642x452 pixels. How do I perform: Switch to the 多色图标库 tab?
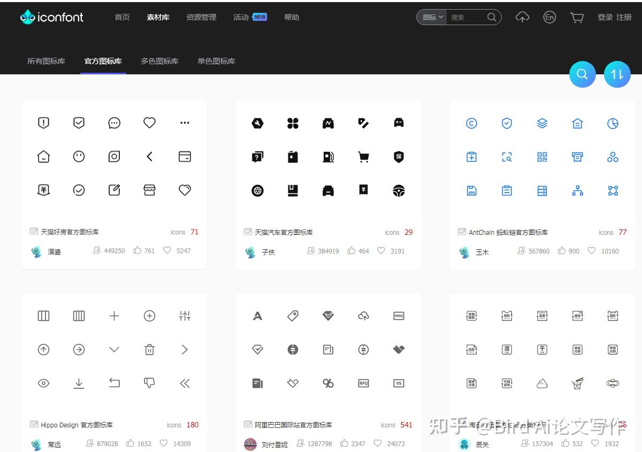159,61
